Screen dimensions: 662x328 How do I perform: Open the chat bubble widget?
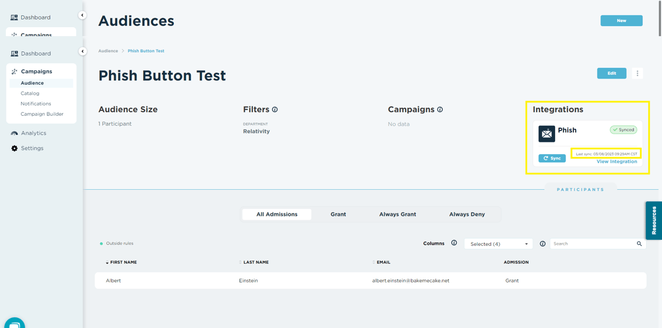(x=14, y=323)
